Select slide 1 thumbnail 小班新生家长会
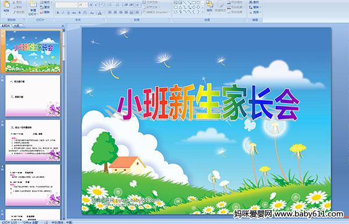349x224 pixels. pyautogui.click(x=33, y=51)
